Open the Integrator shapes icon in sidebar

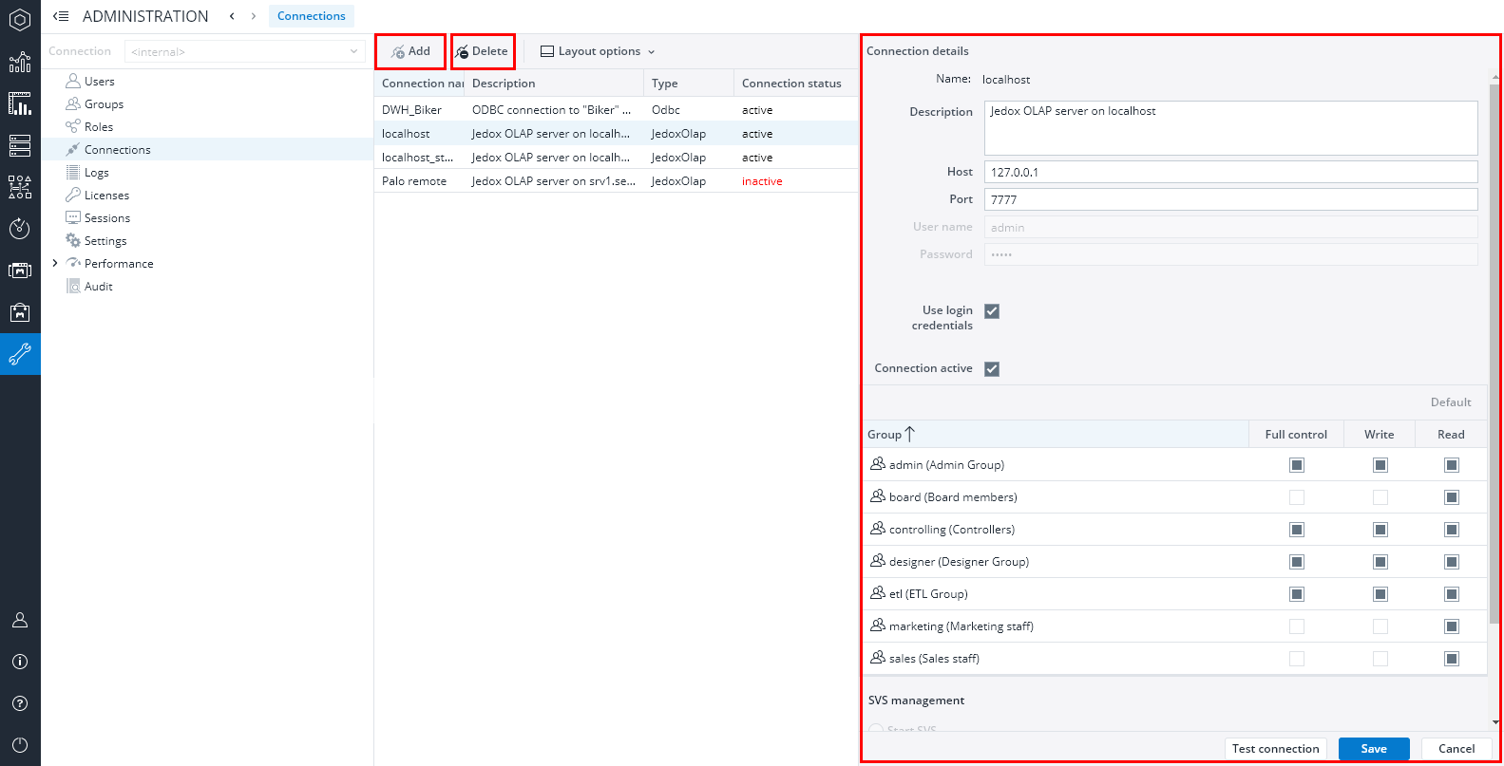20,187
